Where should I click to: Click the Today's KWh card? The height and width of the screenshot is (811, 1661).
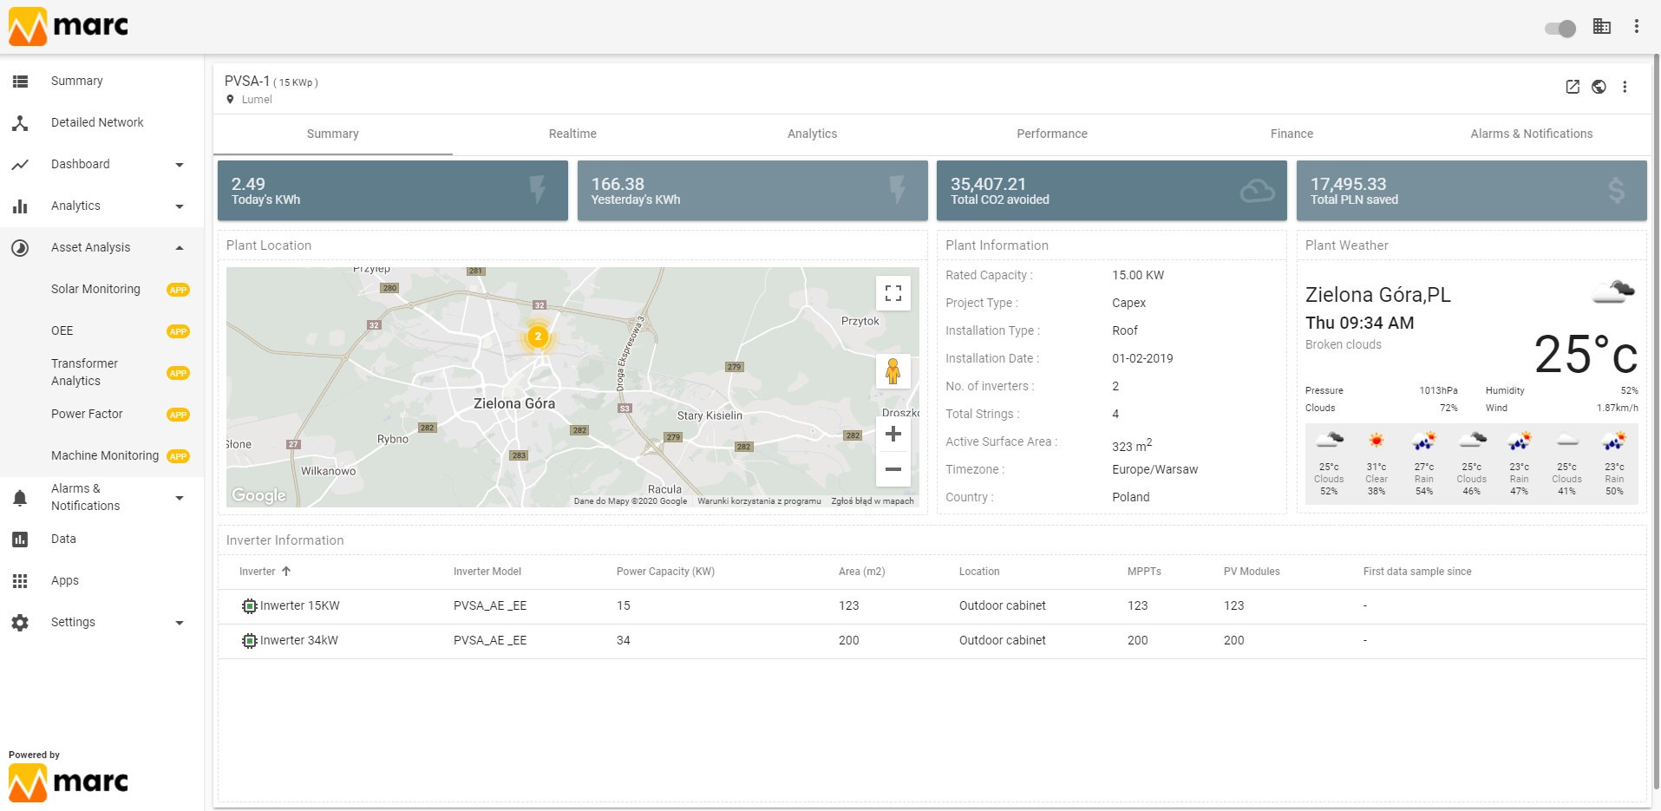pyautogui.click(x=393, y=191)
